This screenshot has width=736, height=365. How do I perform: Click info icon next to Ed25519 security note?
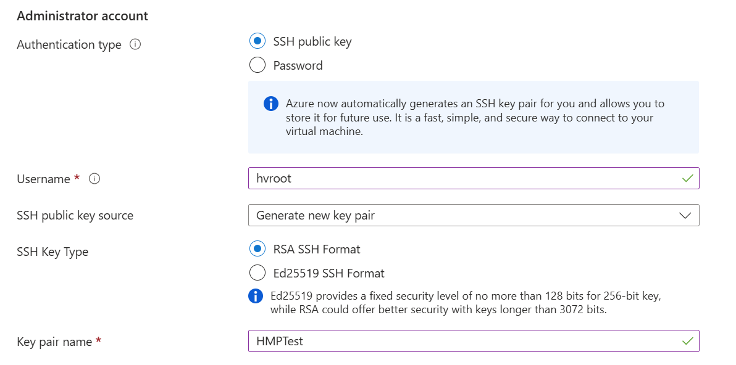coord(256,296)
